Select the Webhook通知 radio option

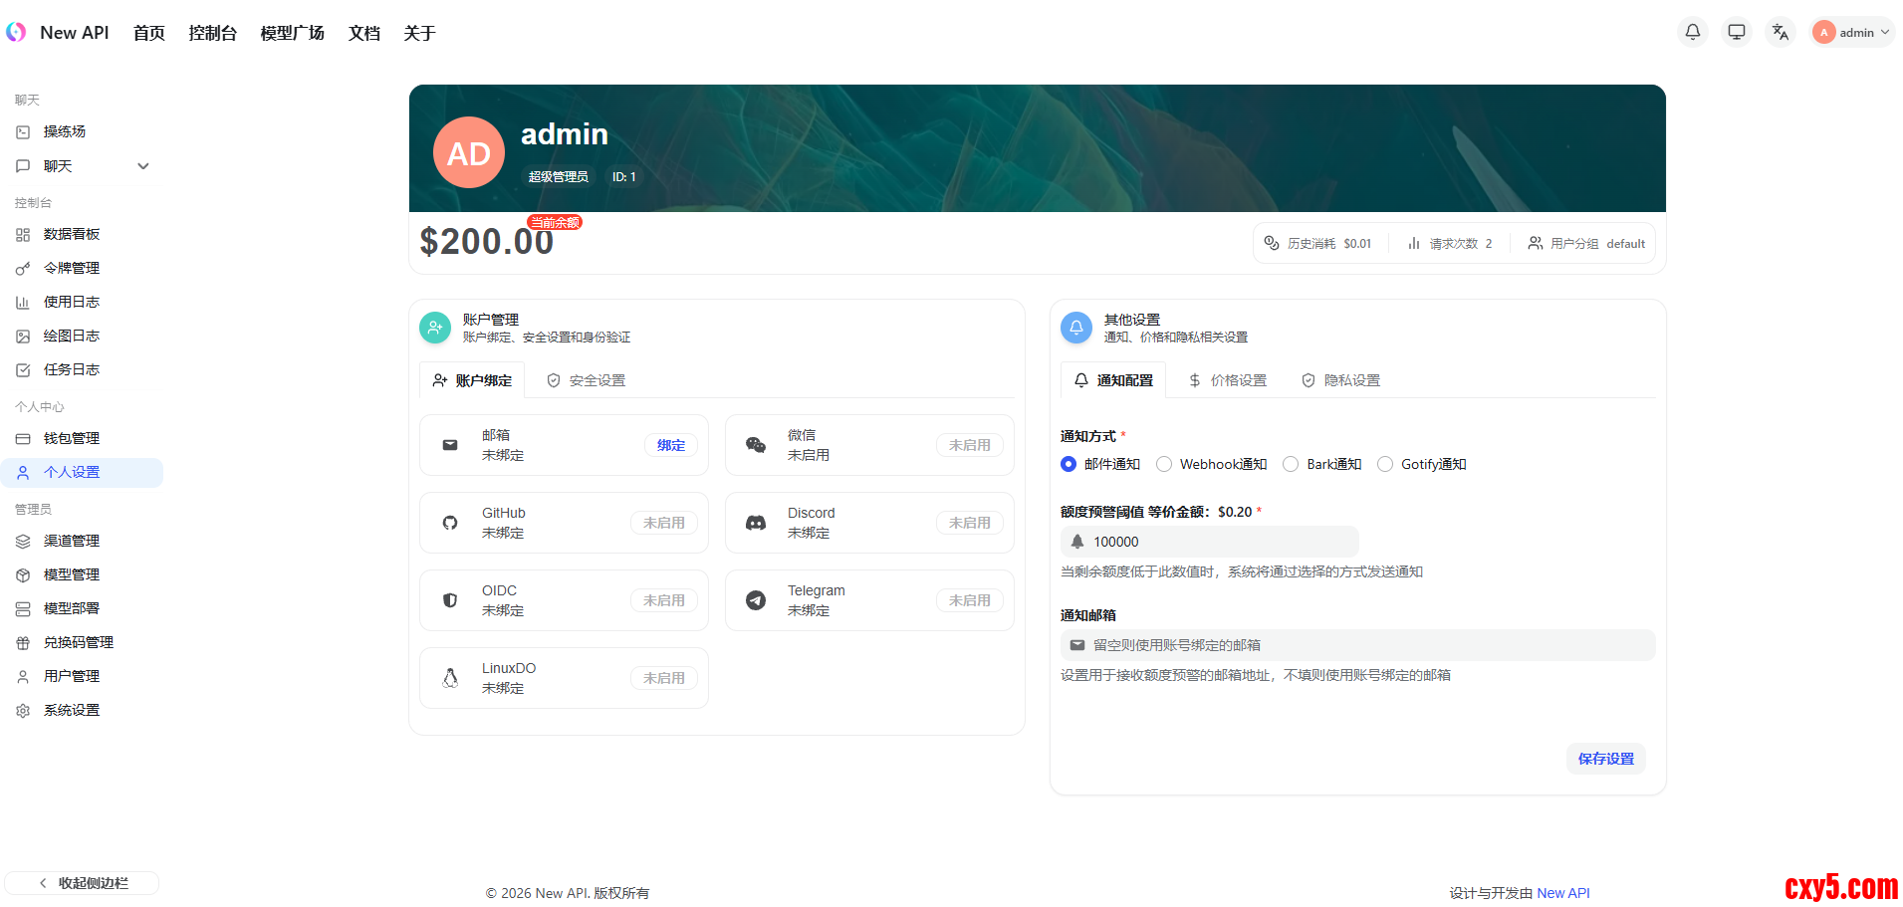[x=1164, y=464]
